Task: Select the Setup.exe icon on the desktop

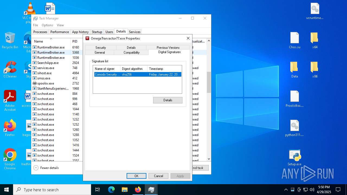Action: pos(295,157)
